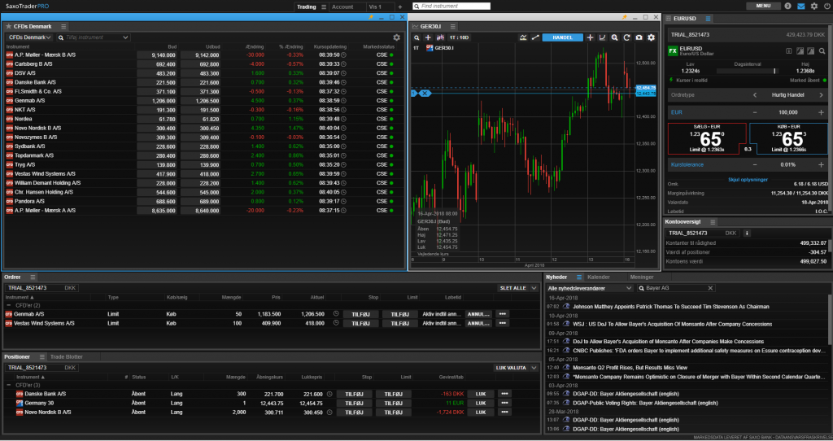The image size is (833, 441).
Task: Open CFDs Denmark panel hamburger menu
Action: (x=63, y=26)
